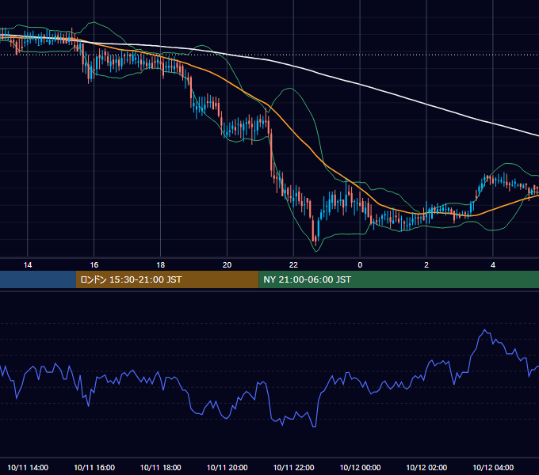Click the blue session band before London

pos(38,279)
